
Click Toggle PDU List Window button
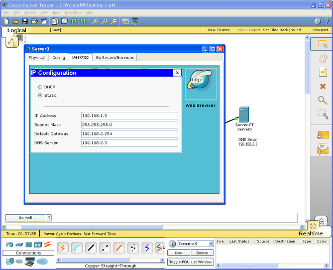190,262
